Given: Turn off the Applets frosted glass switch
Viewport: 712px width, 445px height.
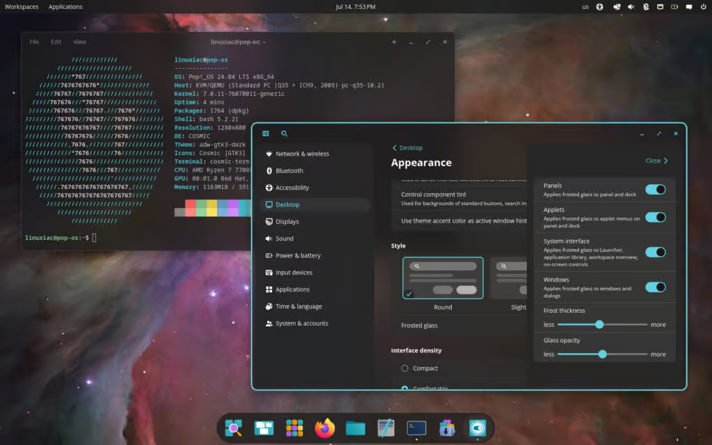Looking at the screenshot, I should click(655, 217).
